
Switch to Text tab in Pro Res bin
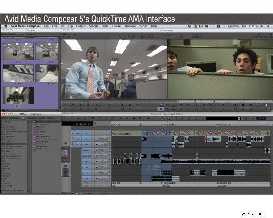point(12,34)
